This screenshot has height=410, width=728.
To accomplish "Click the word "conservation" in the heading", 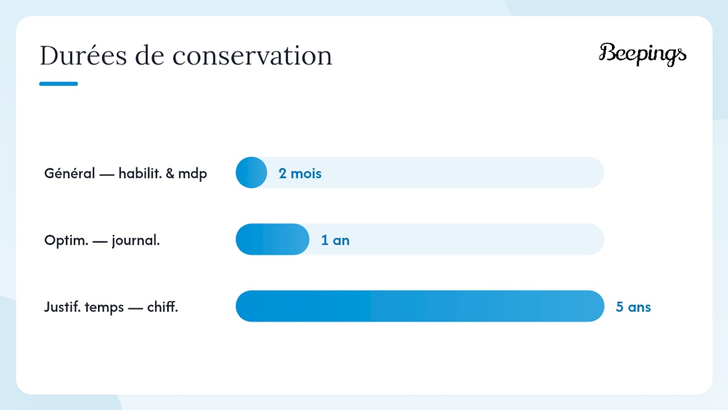I will point(253,56).
